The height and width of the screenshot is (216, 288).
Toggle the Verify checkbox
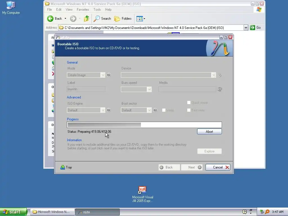[x=164, y=110]
